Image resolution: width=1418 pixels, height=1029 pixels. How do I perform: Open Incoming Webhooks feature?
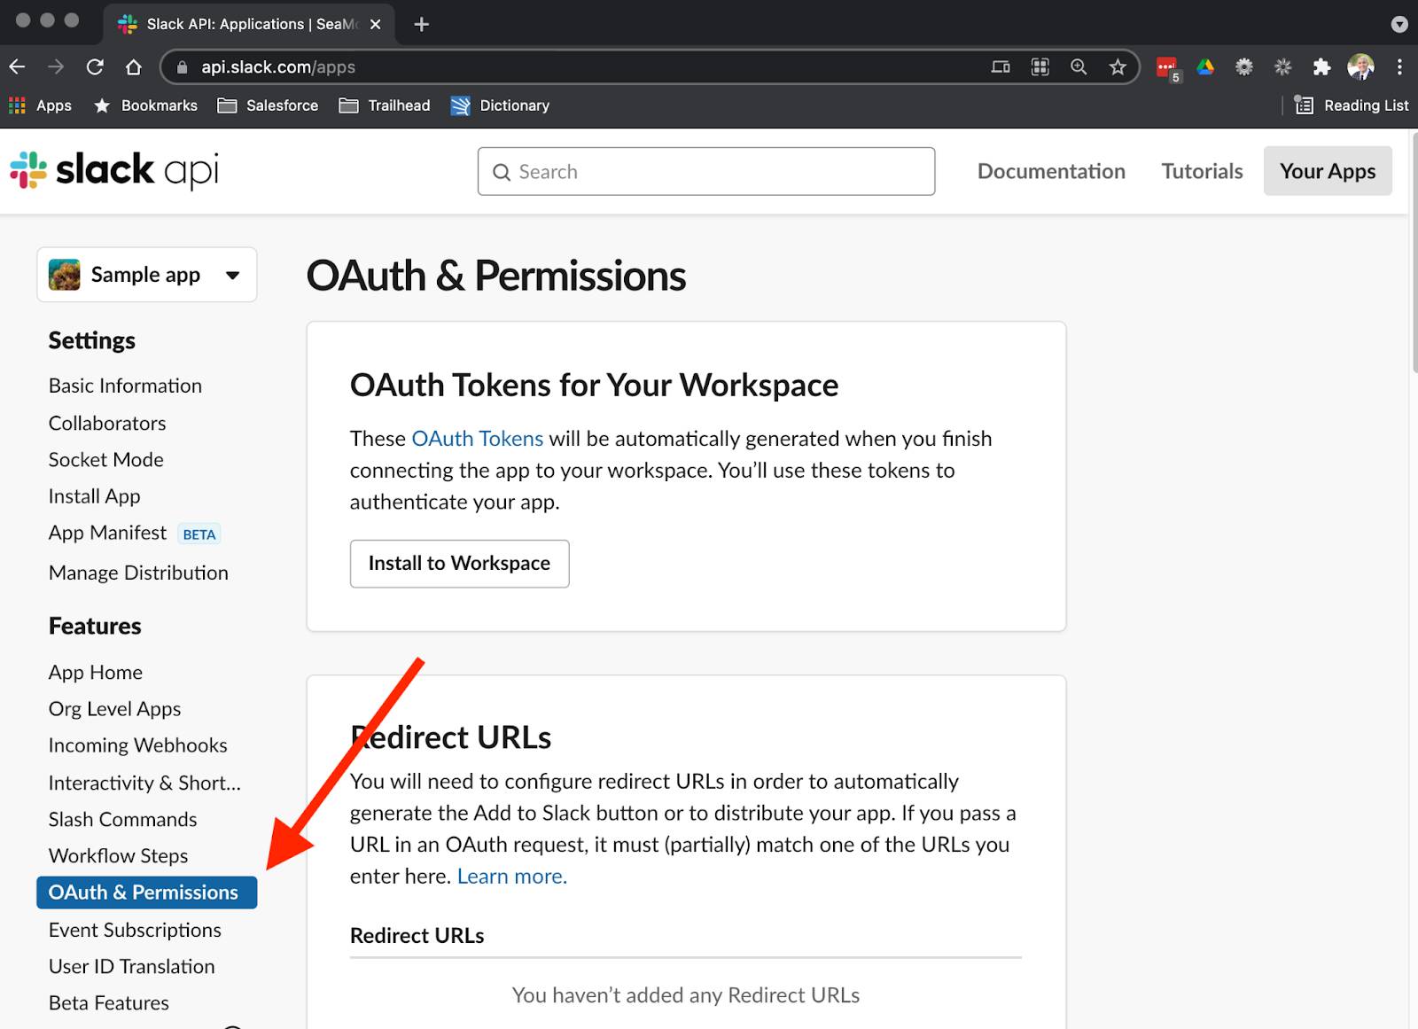pos(137,745)
